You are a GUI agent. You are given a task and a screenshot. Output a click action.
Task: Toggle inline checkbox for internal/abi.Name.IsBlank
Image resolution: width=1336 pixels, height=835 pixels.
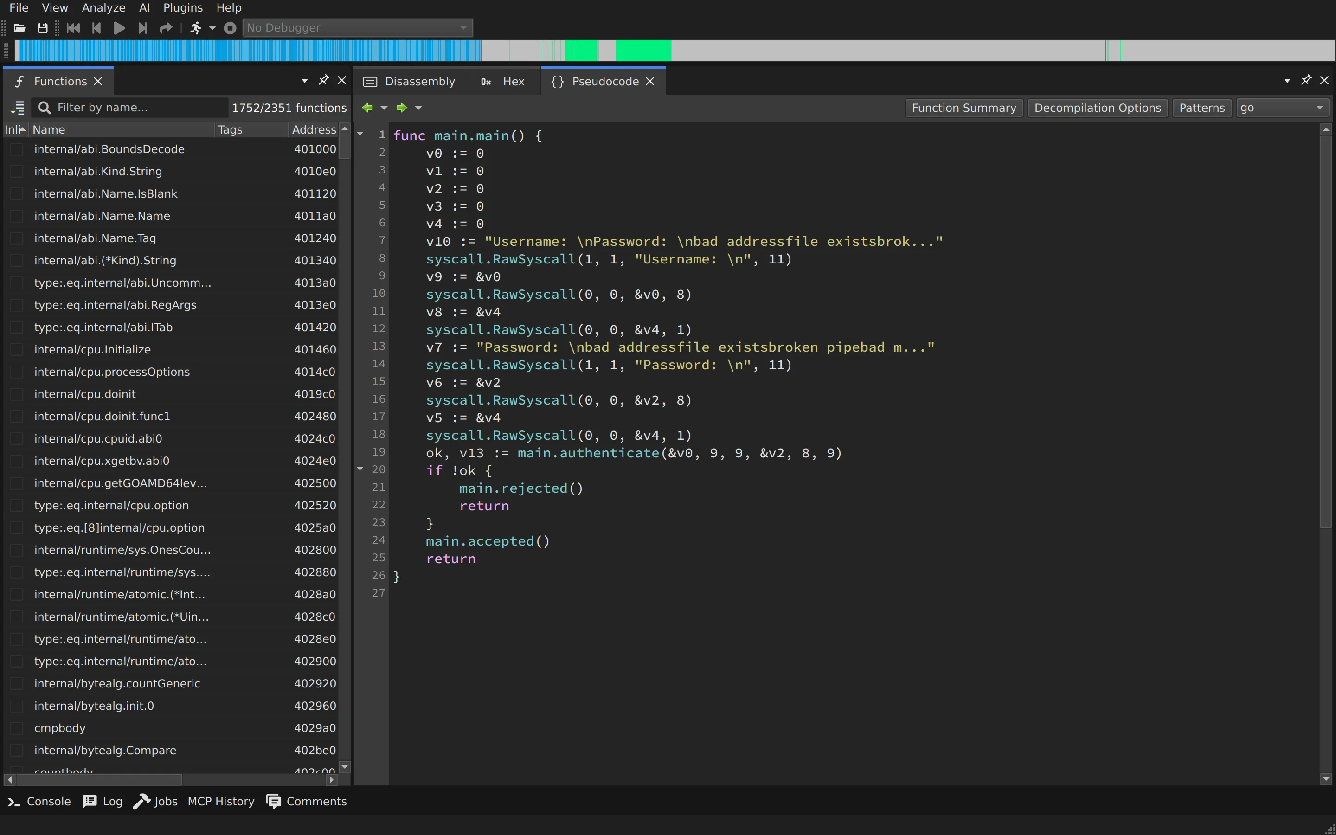click(17, 194)
